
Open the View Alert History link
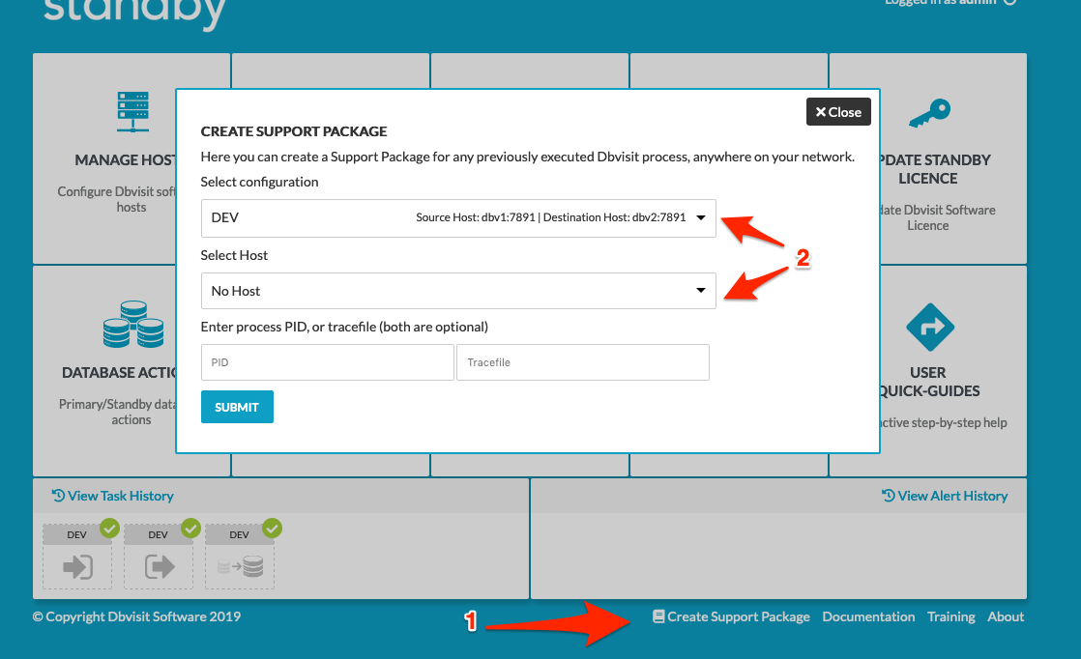(x=945, y=496)
